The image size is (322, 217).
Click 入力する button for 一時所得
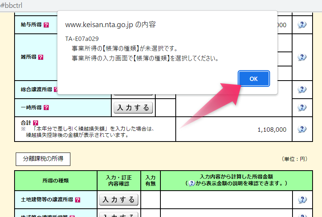point(133,108)
